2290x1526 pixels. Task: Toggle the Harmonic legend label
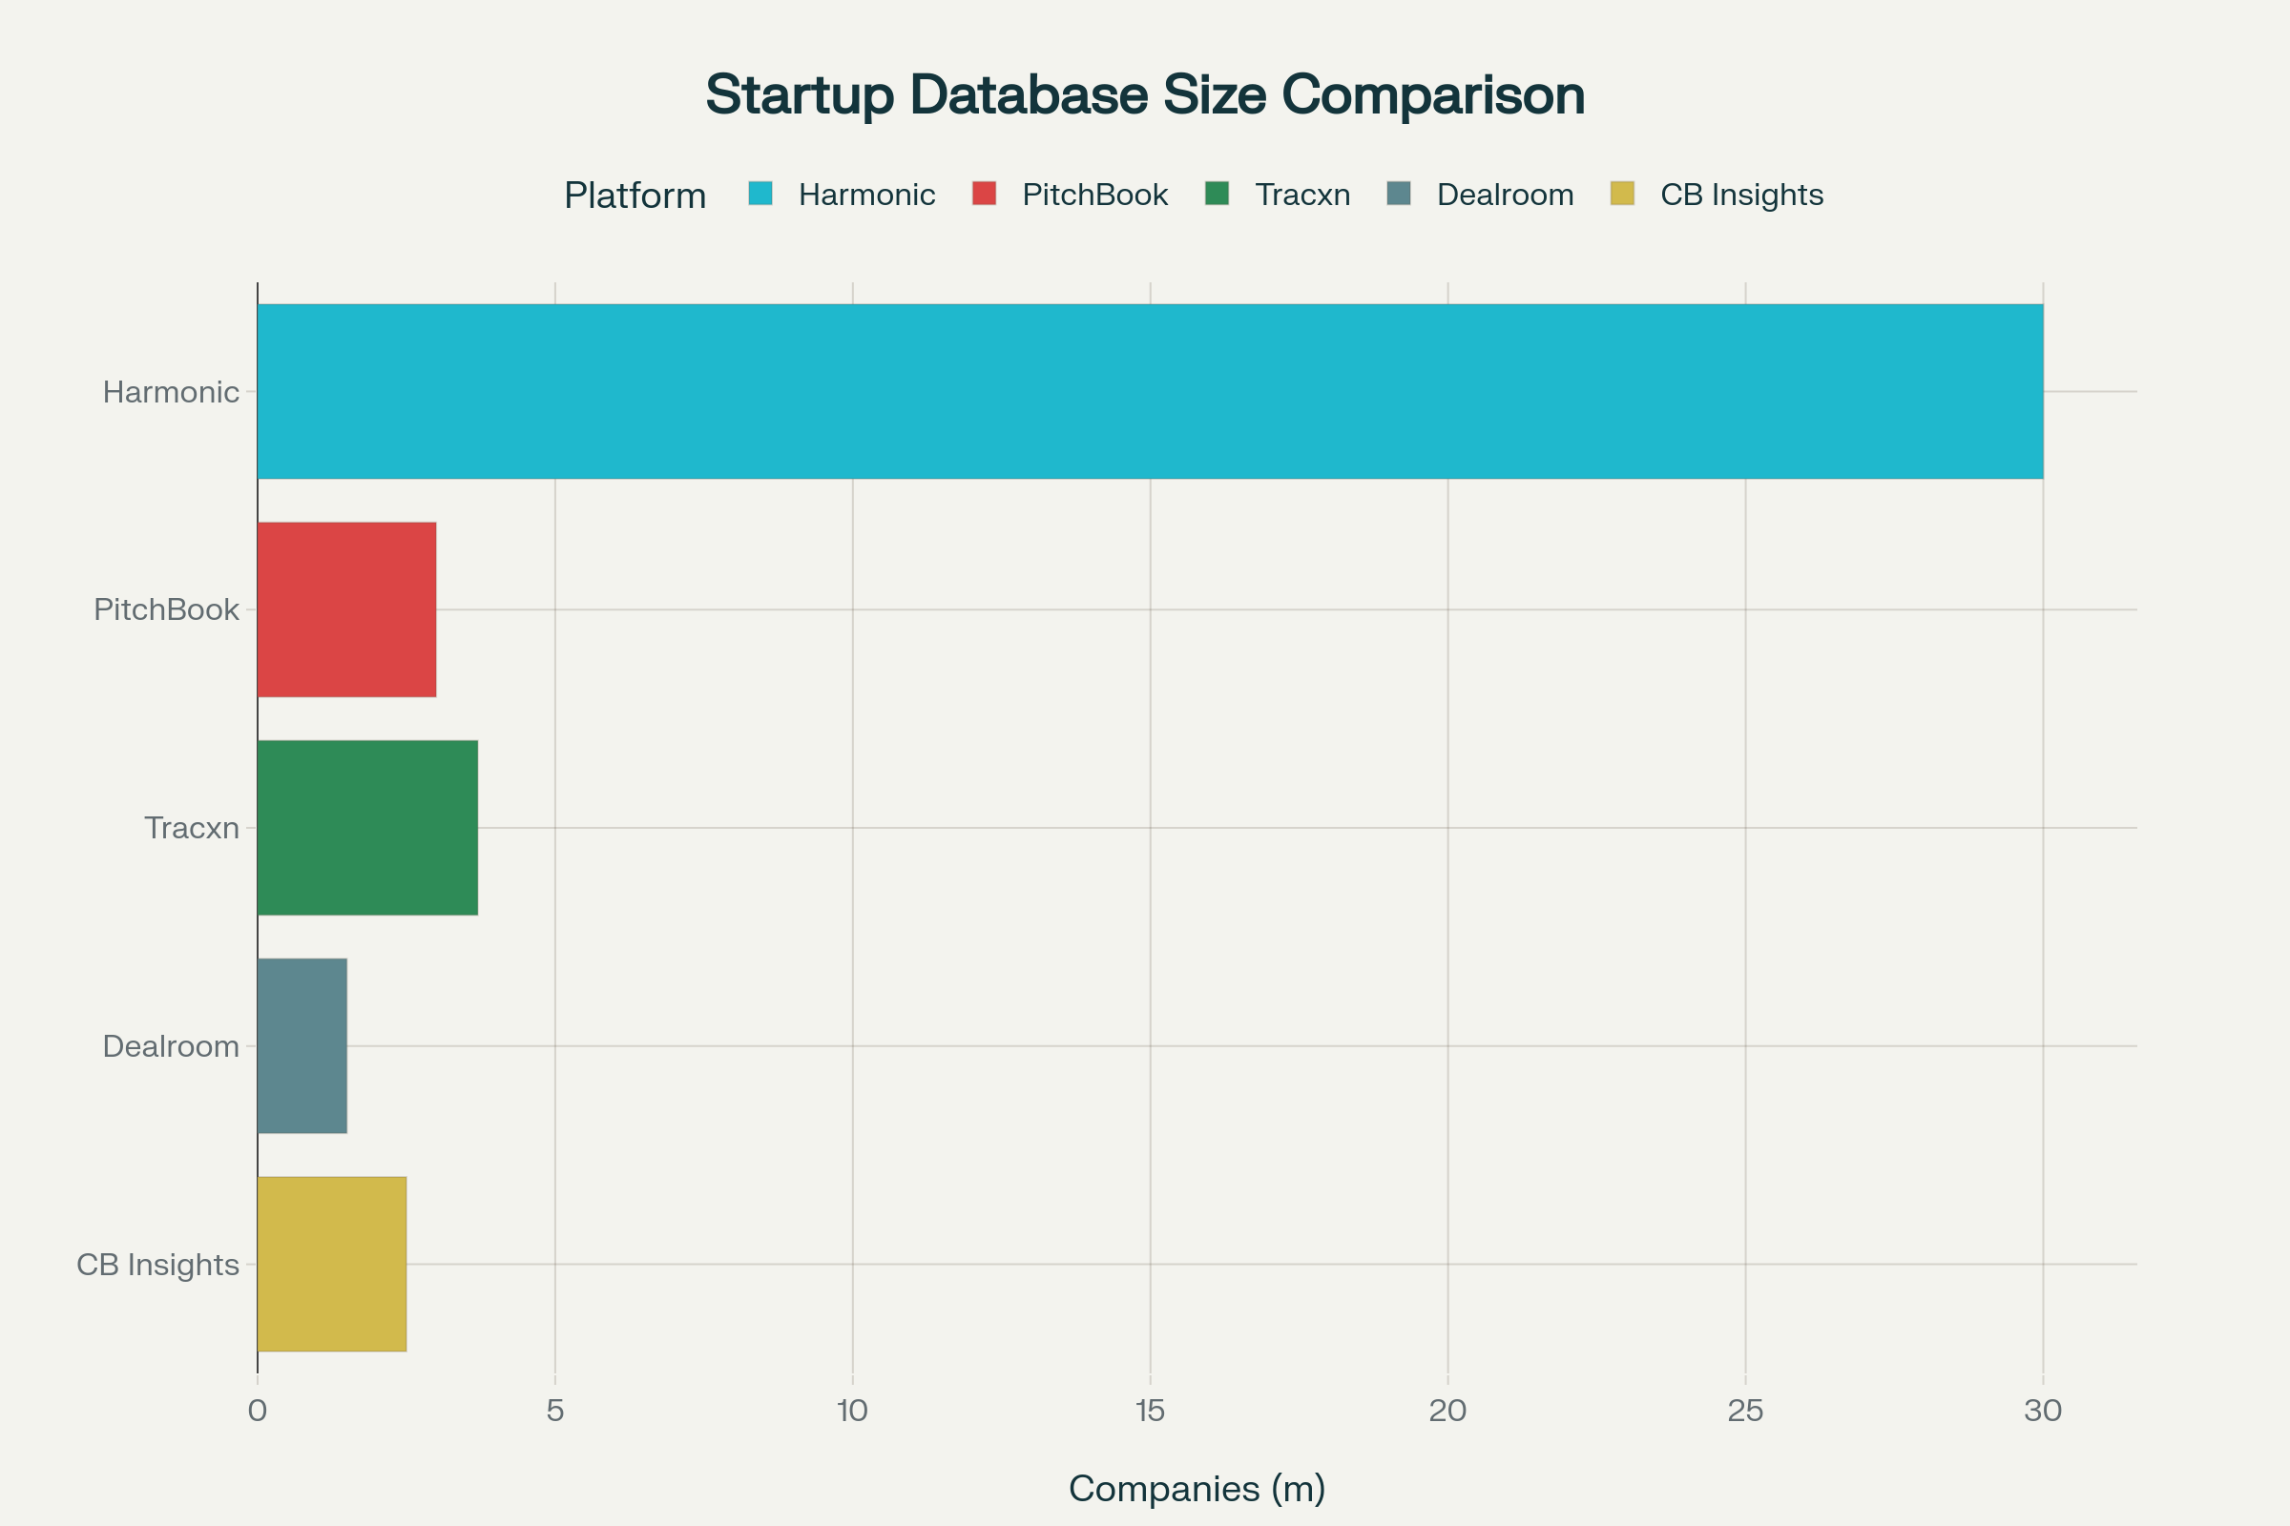[866, 195]
